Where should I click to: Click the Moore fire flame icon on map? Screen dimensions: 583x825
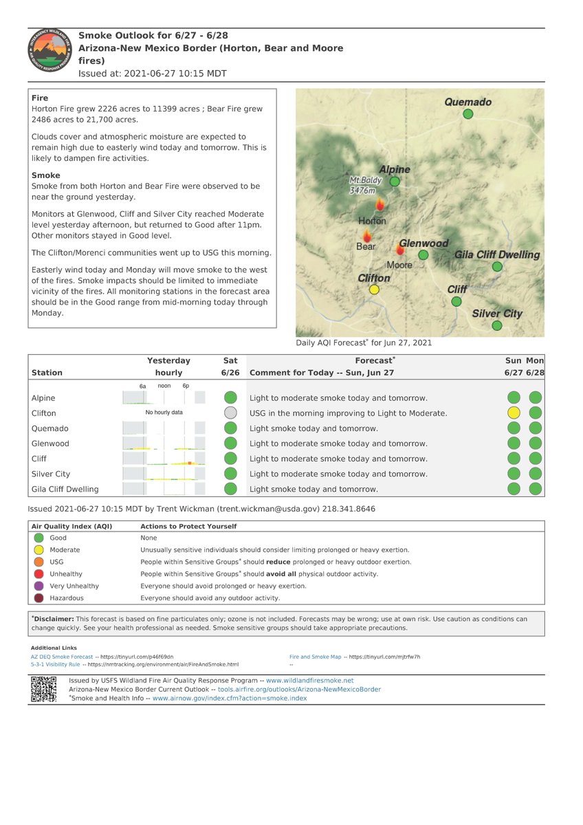400,250
